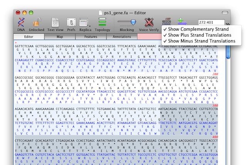Open Prefs from the toolbar
The image size is (247, 165).
71,23
